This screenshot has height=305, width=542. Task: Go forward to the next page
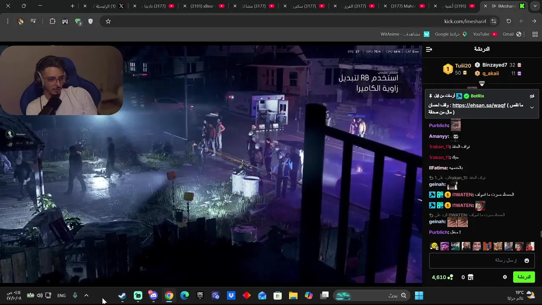[521, 21]
